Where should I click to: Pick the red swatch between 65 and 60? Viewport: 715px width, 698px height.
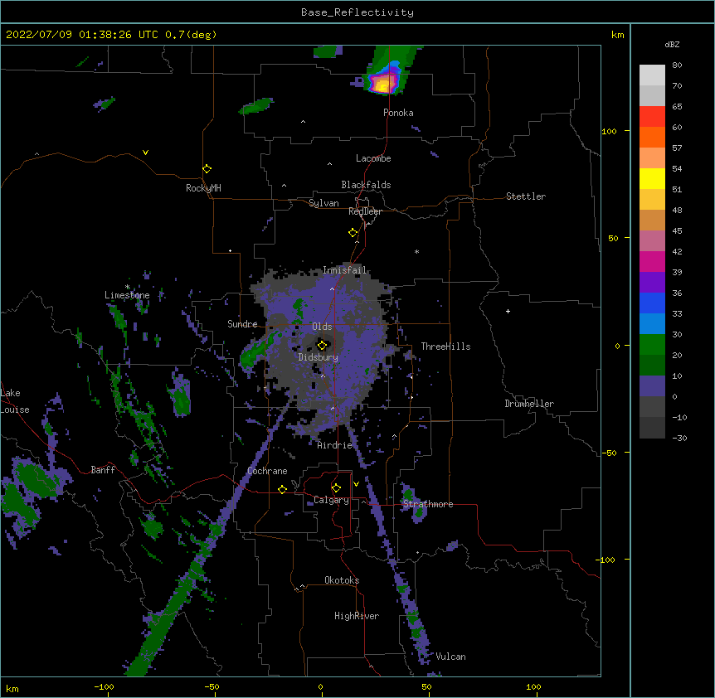[x=652, y=117]
